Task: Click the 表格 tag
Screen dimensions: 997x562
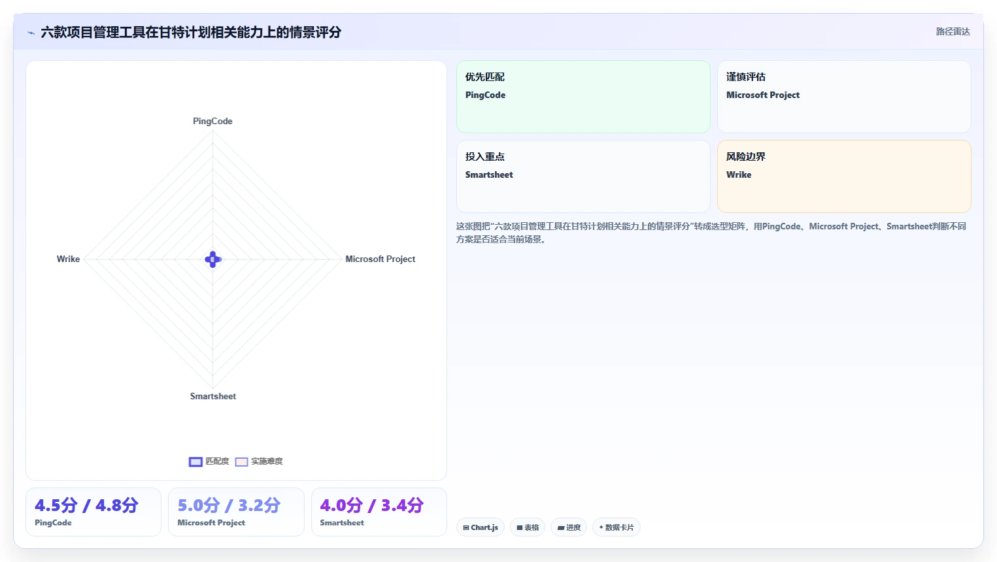Action: tap(528, 527)
